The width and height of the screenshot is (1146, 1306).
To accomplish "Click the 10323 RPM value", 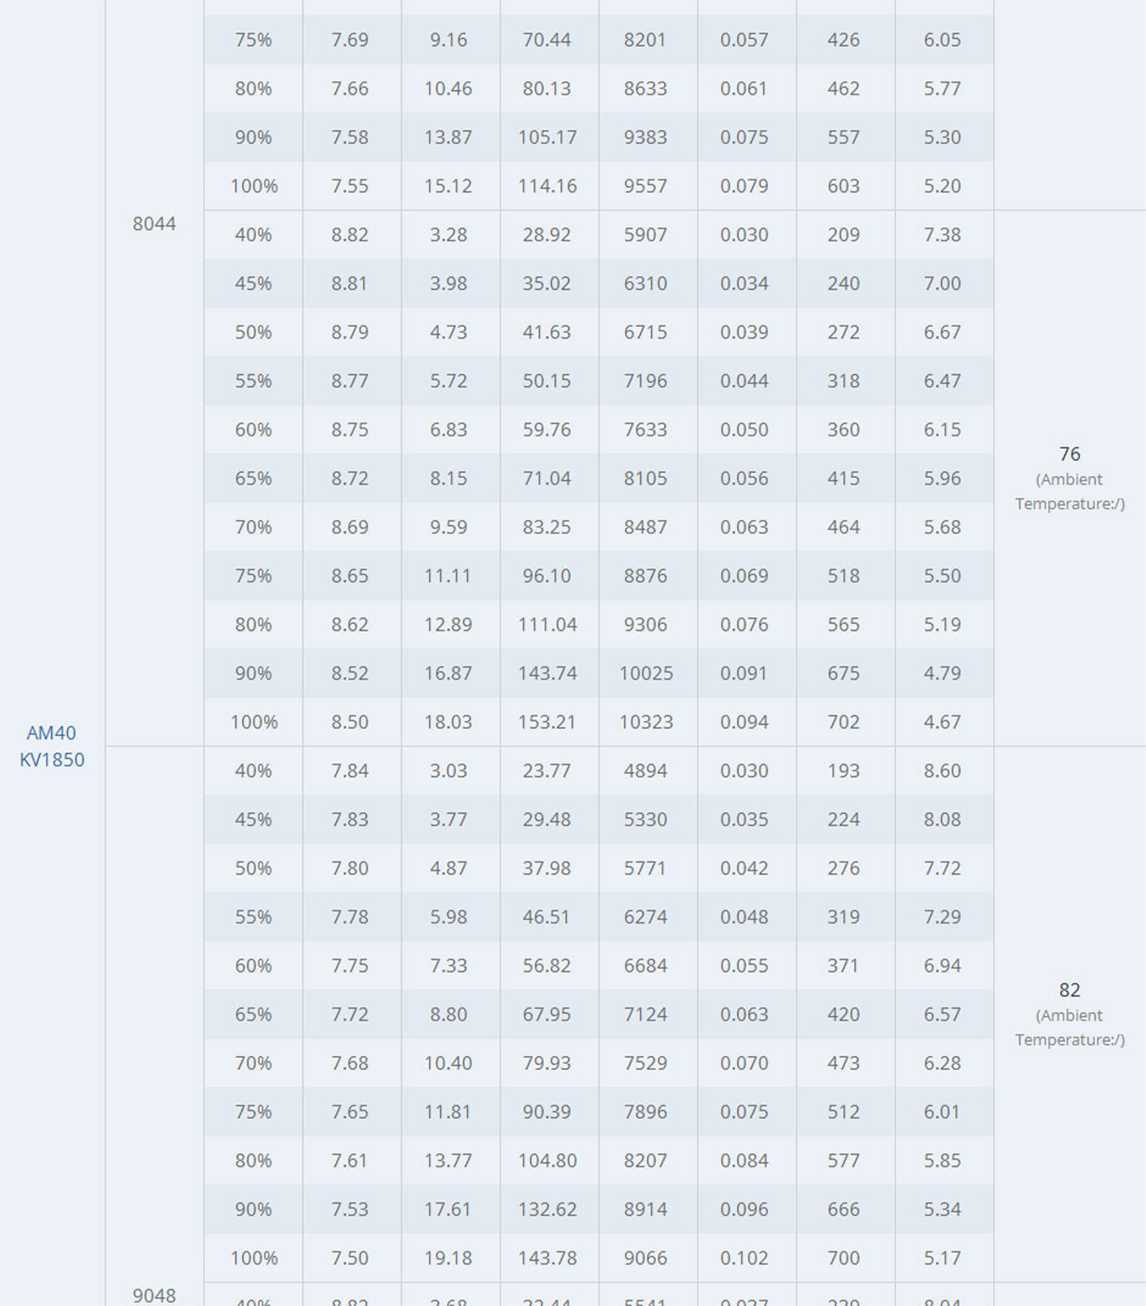I will [x=646, y=722].
